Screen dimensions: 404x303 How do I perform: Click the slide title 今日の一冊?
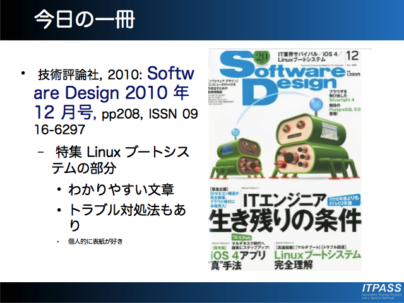click(x=84, y=20)
